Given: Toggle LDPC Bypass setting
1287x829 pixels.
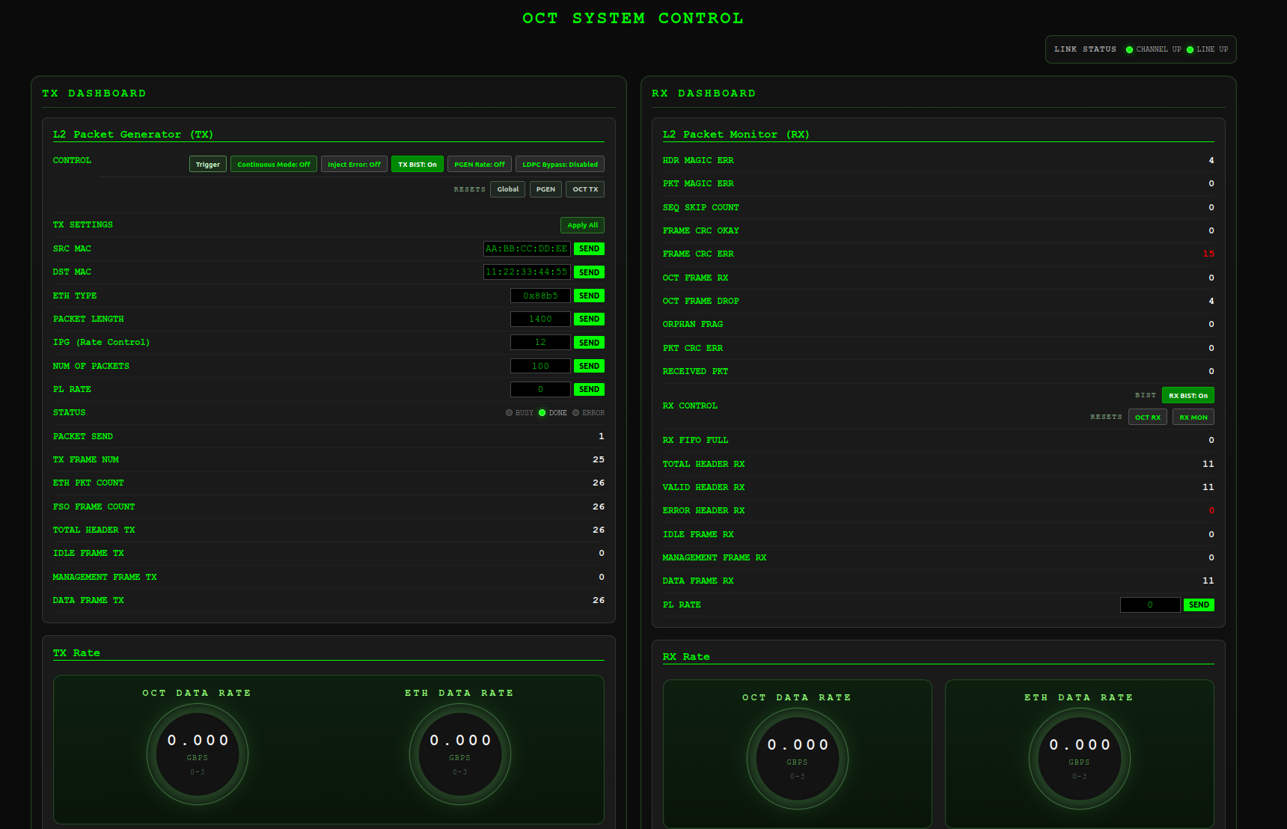Looking at the screenshot, I should tap(560, 164).
